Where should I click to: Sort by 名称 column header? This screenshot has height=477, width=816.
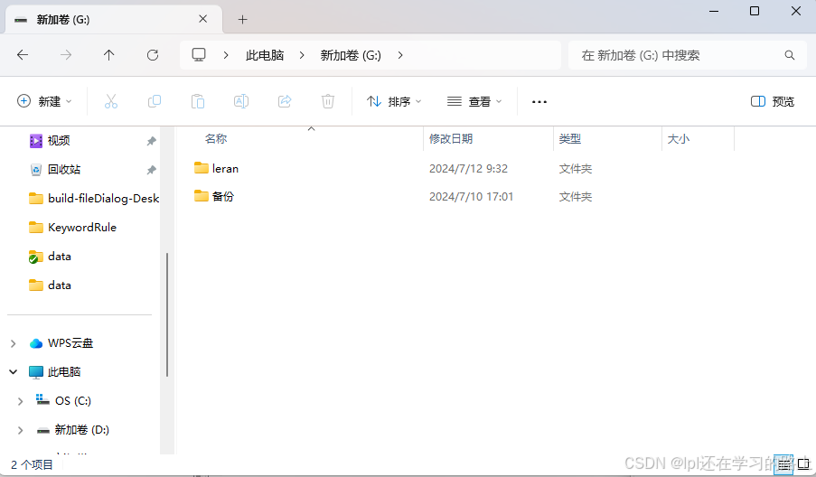(216, 139)
